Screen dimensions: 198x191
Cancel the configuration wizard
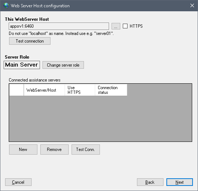point(18,182)
